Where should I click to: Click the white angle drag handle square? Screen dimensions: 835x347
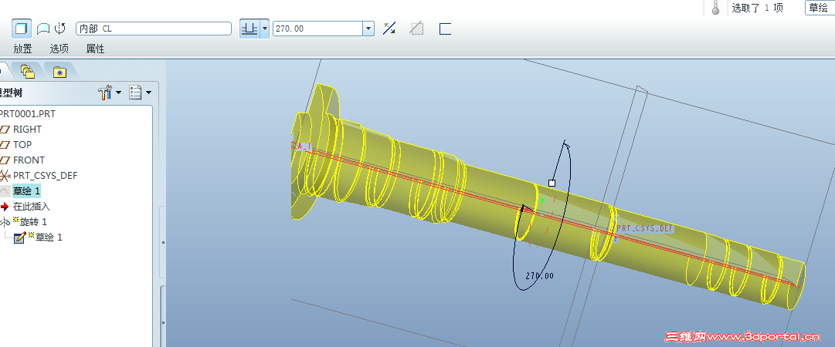[x=552, y=183]
